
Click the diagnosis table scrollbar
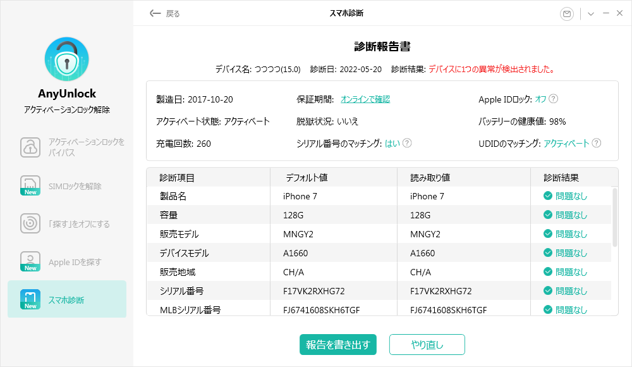tap(615, 217)
